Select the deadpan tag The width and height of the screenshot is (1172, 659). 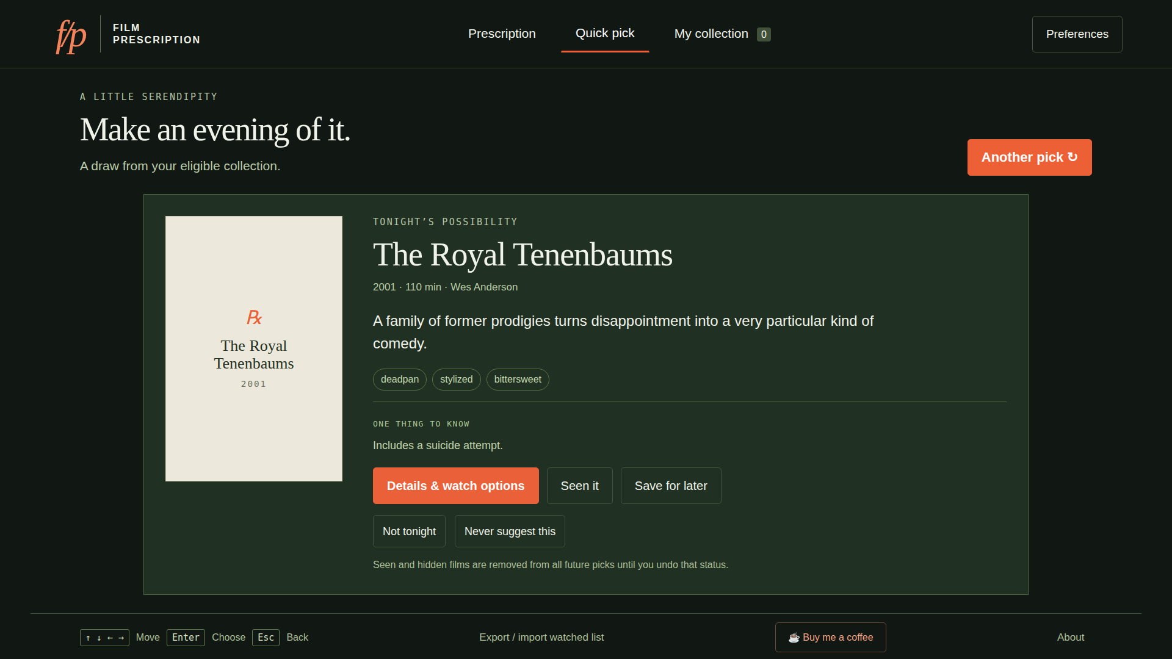(x=400, y=380)
